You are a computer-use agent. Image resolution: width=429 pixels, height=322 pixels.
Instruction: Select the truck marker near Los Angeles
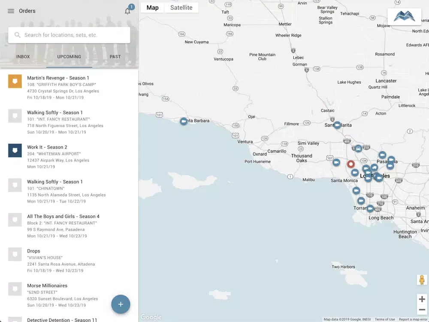point(374,167)
